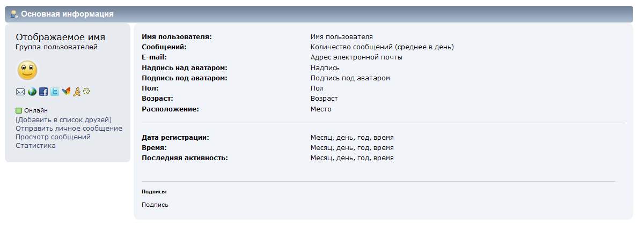Click the small smiley messenger icon

click(86, 91)
